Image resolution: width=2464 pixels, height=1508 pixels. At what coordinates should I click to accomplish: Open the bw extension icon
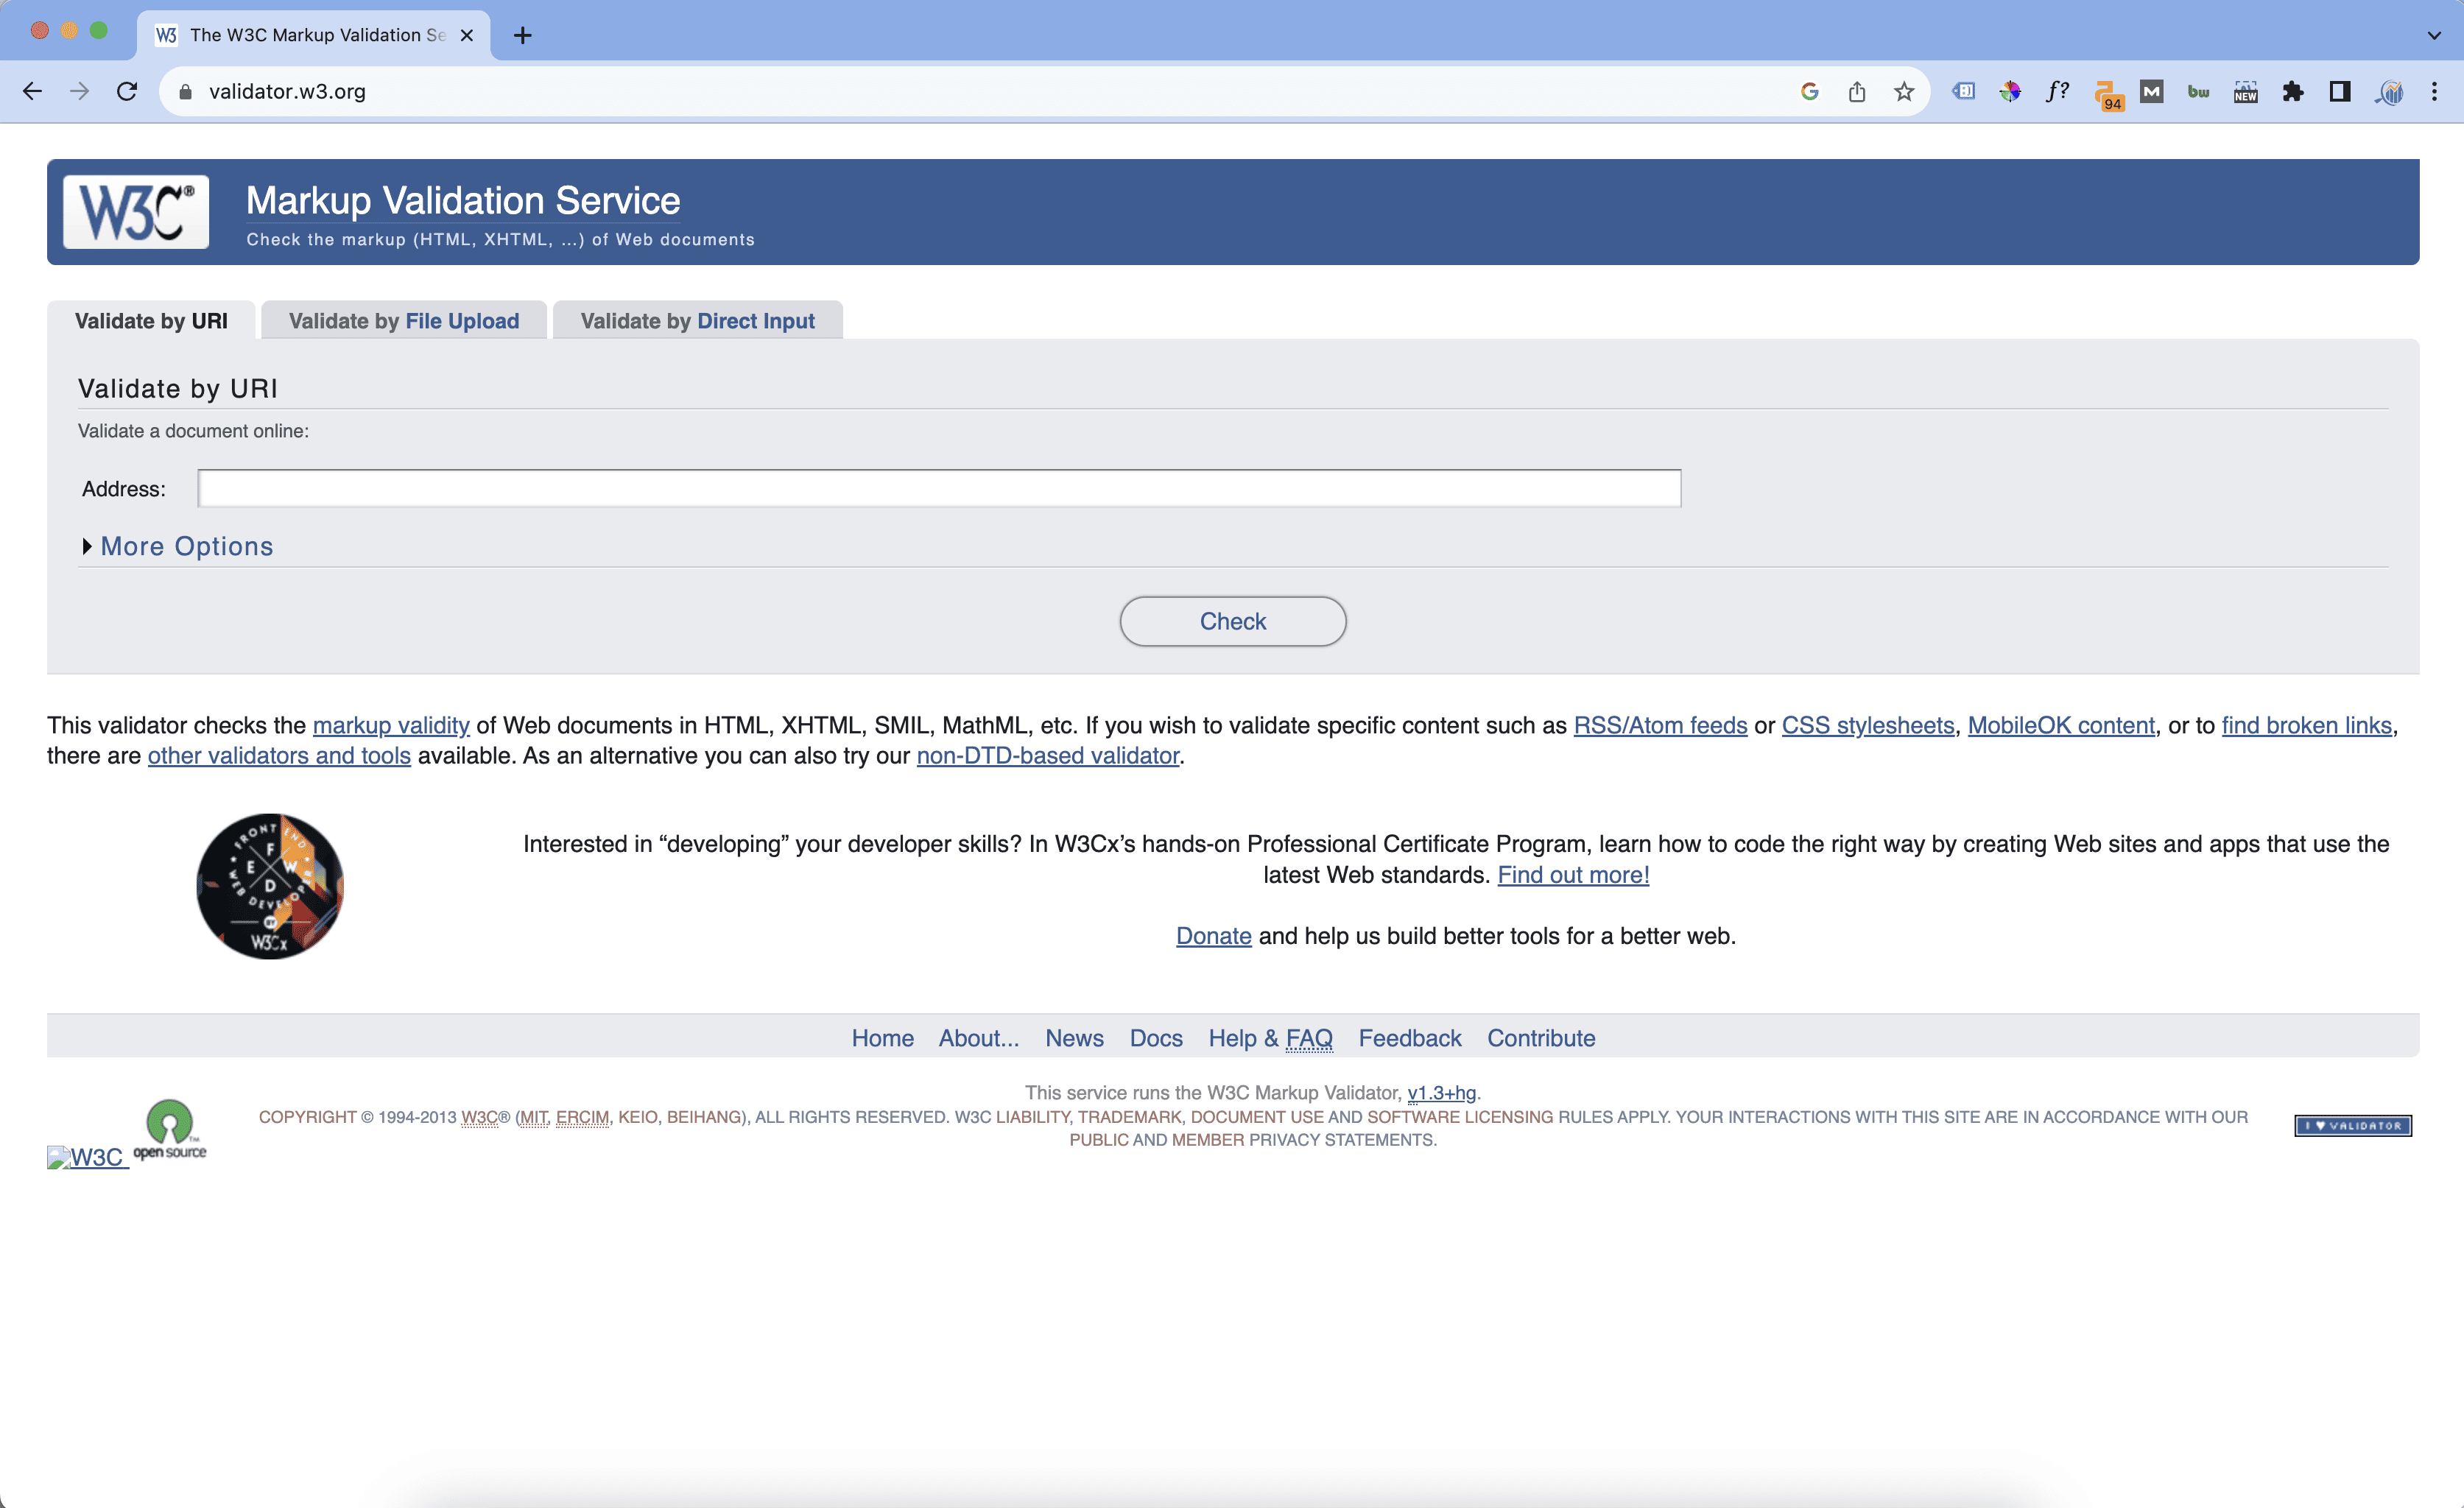(x=2199, y=92)
